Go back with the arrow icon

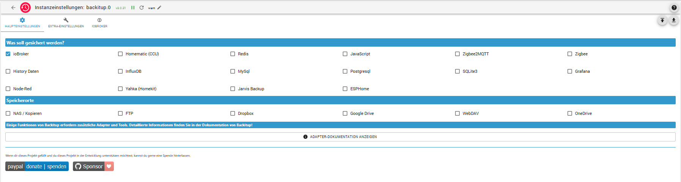pos(13,8)
